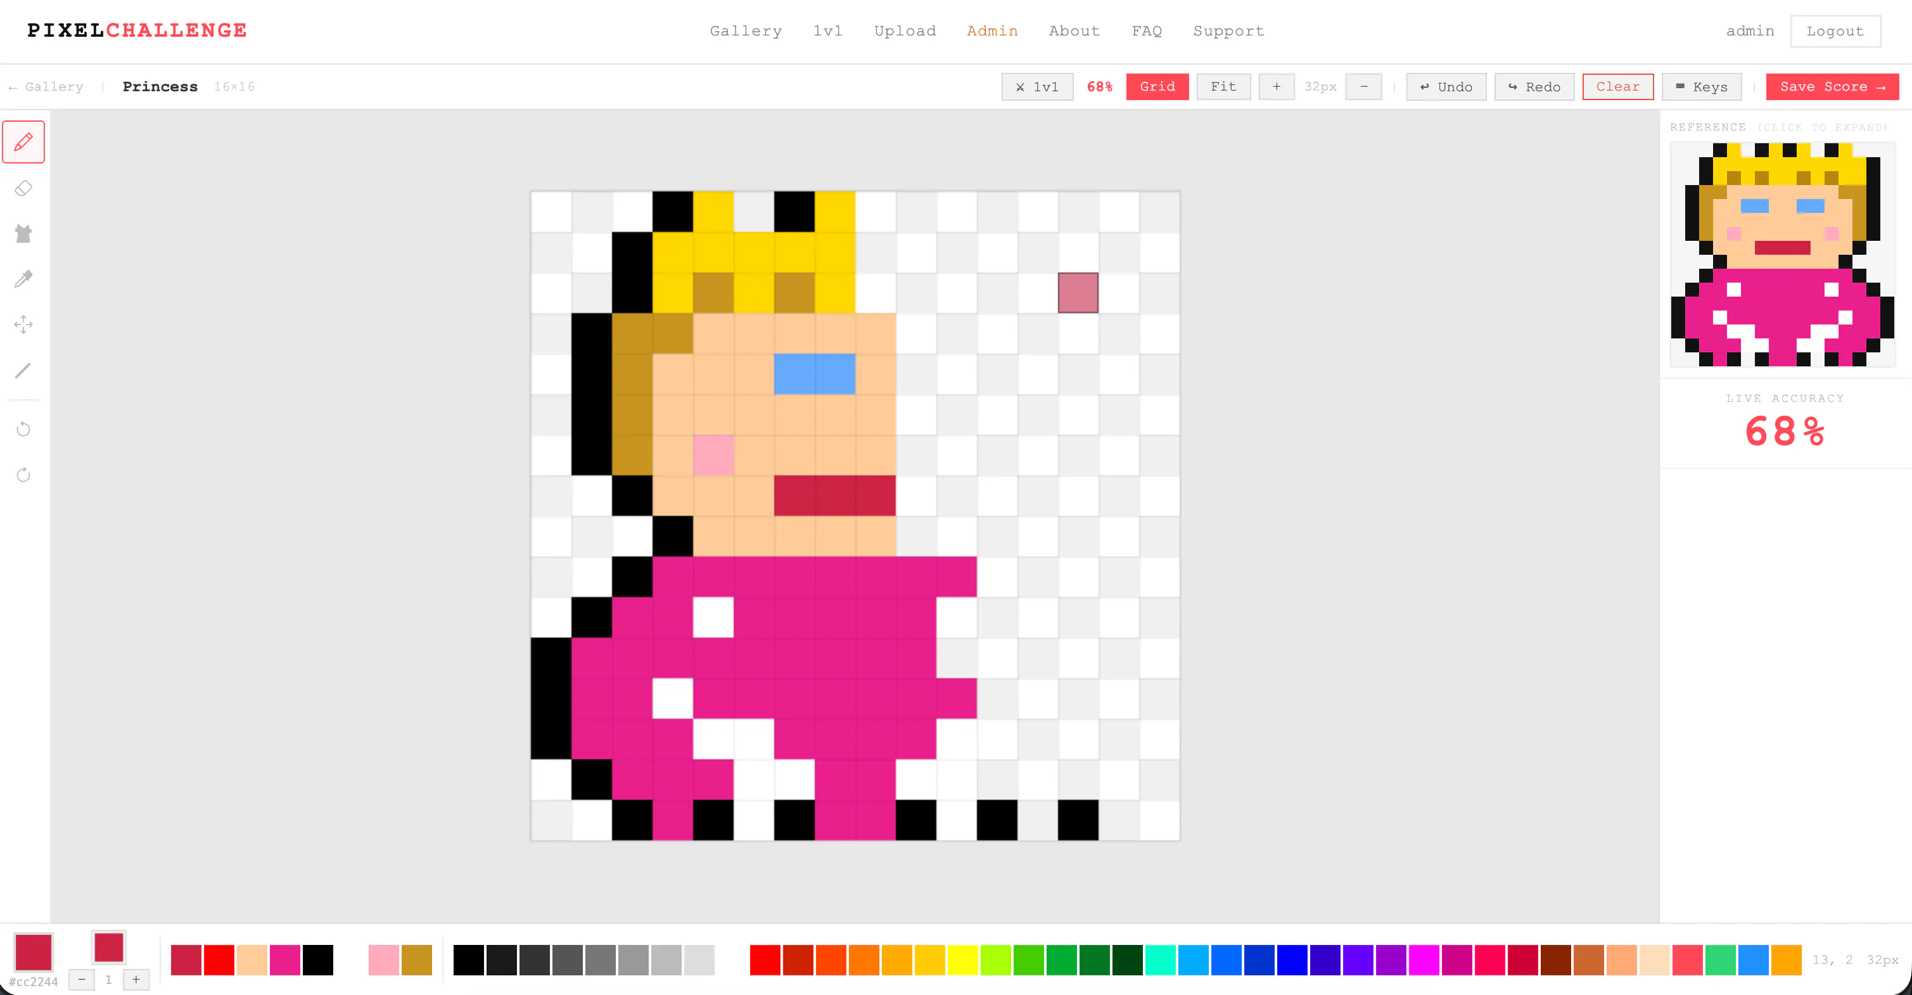The width and height of the screenshot is (1912, 995).
Task: Pick the dark brown palette swatch
Action: coord(1556,960)
